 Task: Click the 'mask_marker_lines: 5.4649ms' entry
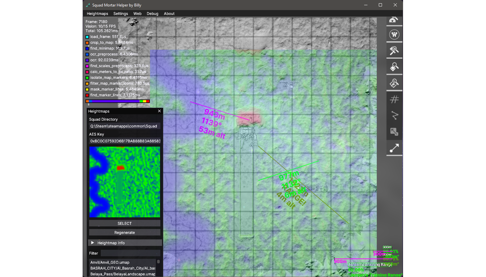point(117,89)
